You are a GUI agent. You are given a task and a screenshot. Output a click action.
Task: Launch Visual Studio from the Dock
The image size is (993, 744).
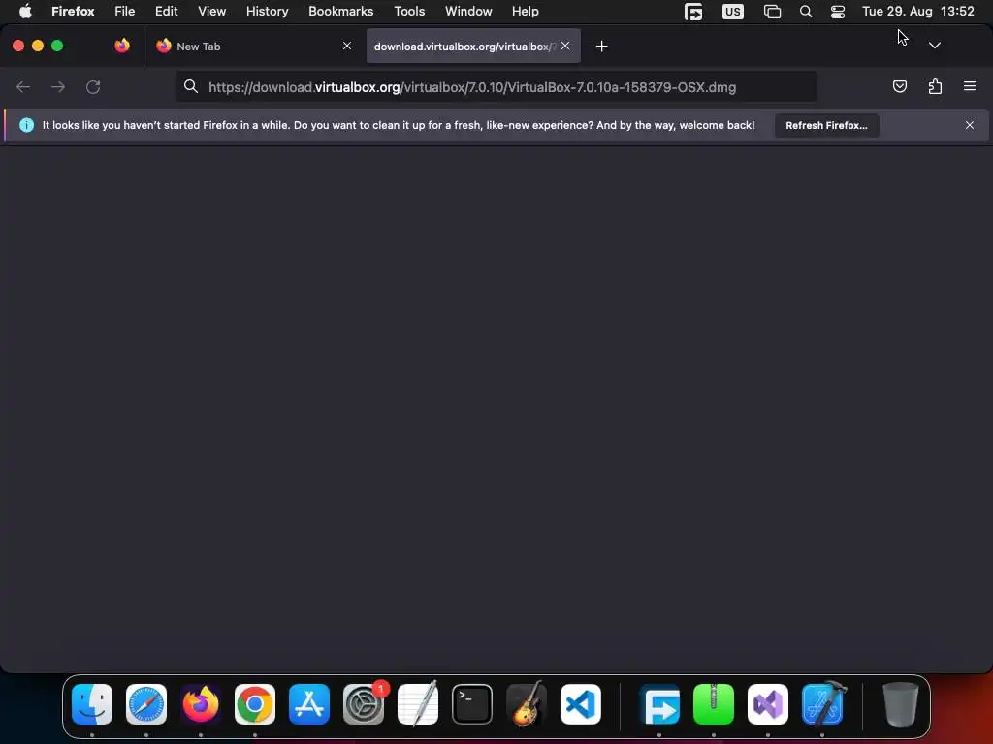point(768,704)
